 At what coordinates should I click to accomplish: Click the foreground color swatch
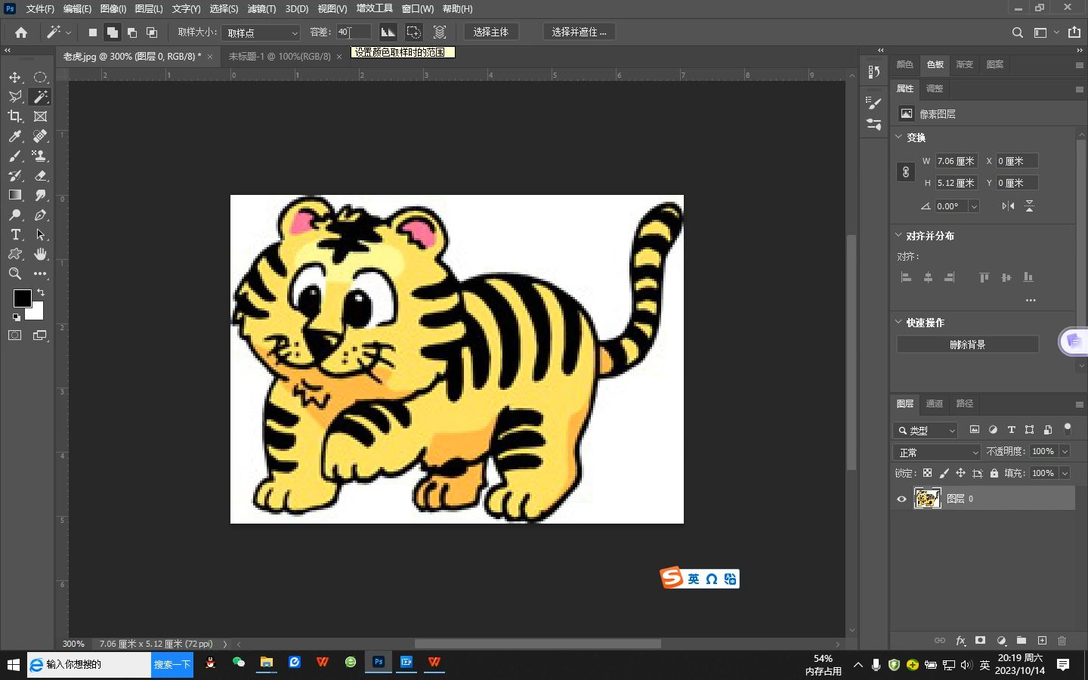pos(22,298)
